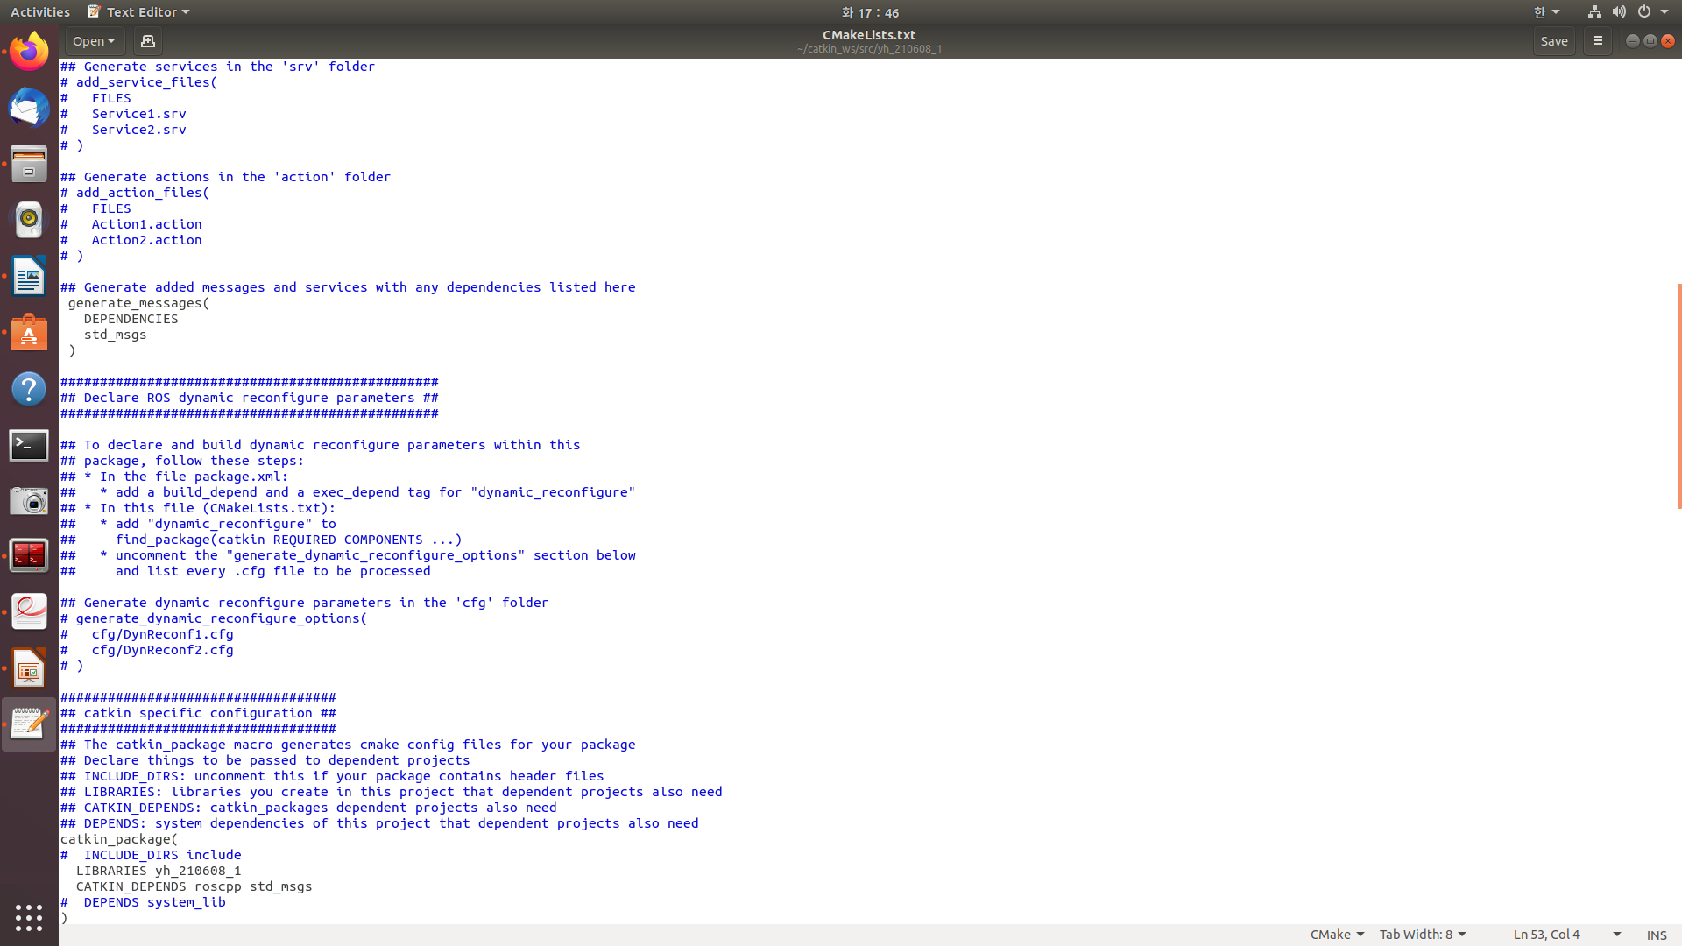This screenshot has width=1682, height=946.
Task: Open the Ubuntu Software center icon
Action: pos(29,333)
